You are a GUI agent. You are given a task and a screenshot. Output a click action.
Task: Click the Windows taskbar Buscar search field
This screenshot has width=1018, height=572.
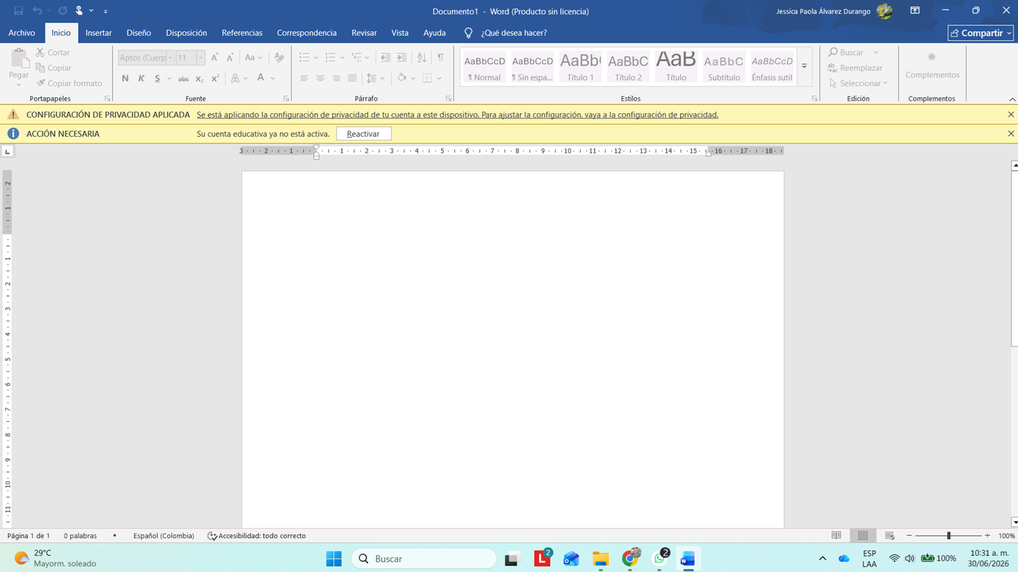point(424,559)
